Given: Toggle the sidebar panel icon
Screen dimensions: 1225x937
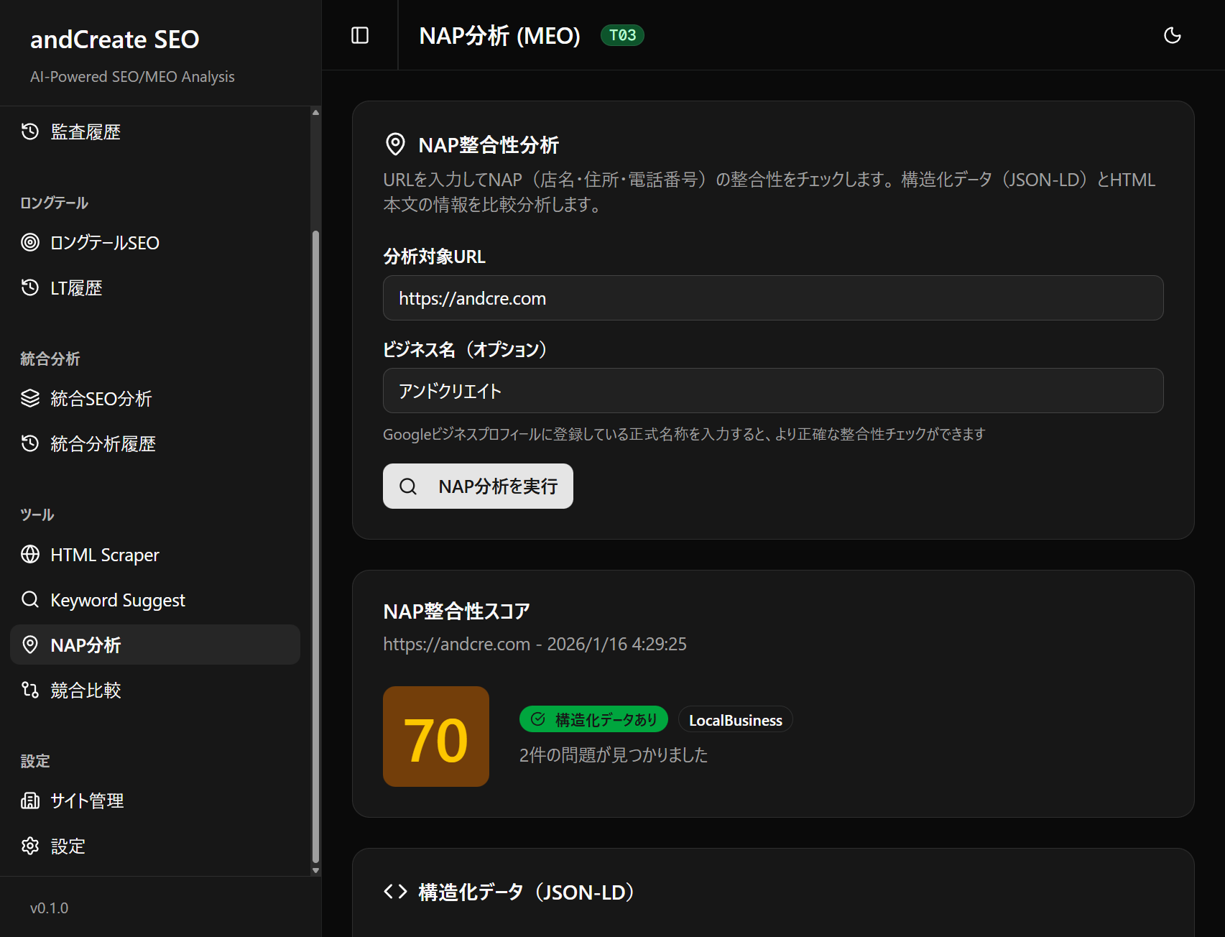Looking at the screenshot, I should coord(360,35).
